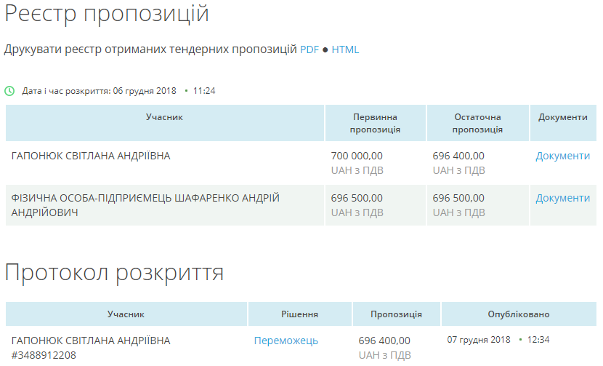Click the Первинна пропозиція column header
The image size is (603, 366).
point(376,123)
